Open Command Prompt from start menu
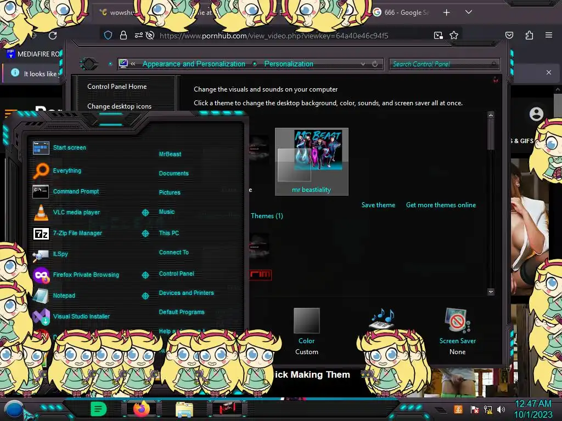The height and width of the screenshot is (421, 562). (x=66, y=191)
